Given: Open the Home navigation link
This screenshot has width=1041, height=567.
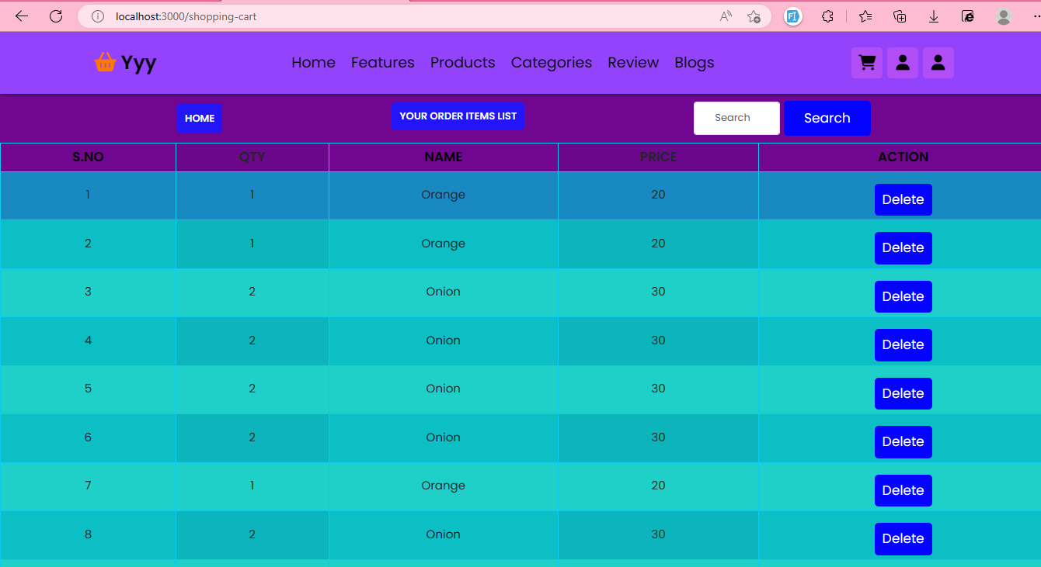Looking at the screenshot, I should point(313,63).
